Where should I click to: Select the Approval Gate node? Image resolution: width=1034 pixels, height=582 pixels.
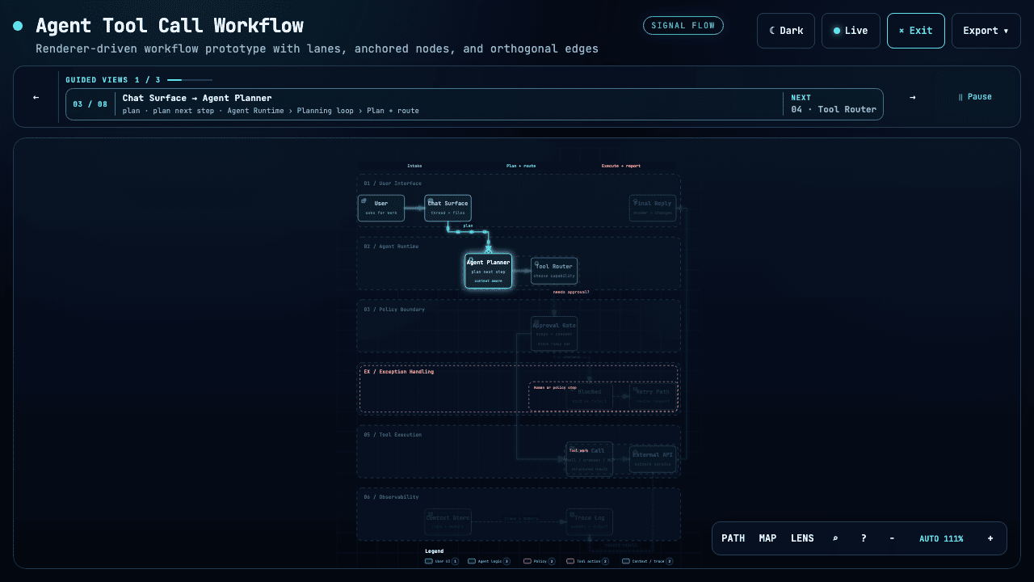click(554, 333)
